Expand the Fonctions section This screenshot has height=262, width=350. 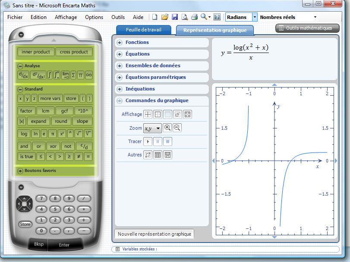pos(120,43)
